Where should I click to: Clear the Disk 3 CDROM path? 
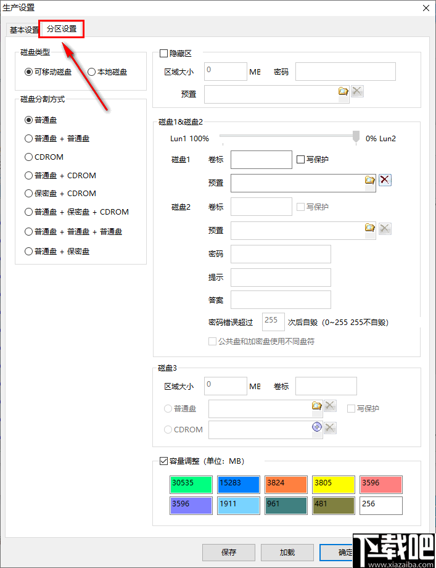[330, 428]
